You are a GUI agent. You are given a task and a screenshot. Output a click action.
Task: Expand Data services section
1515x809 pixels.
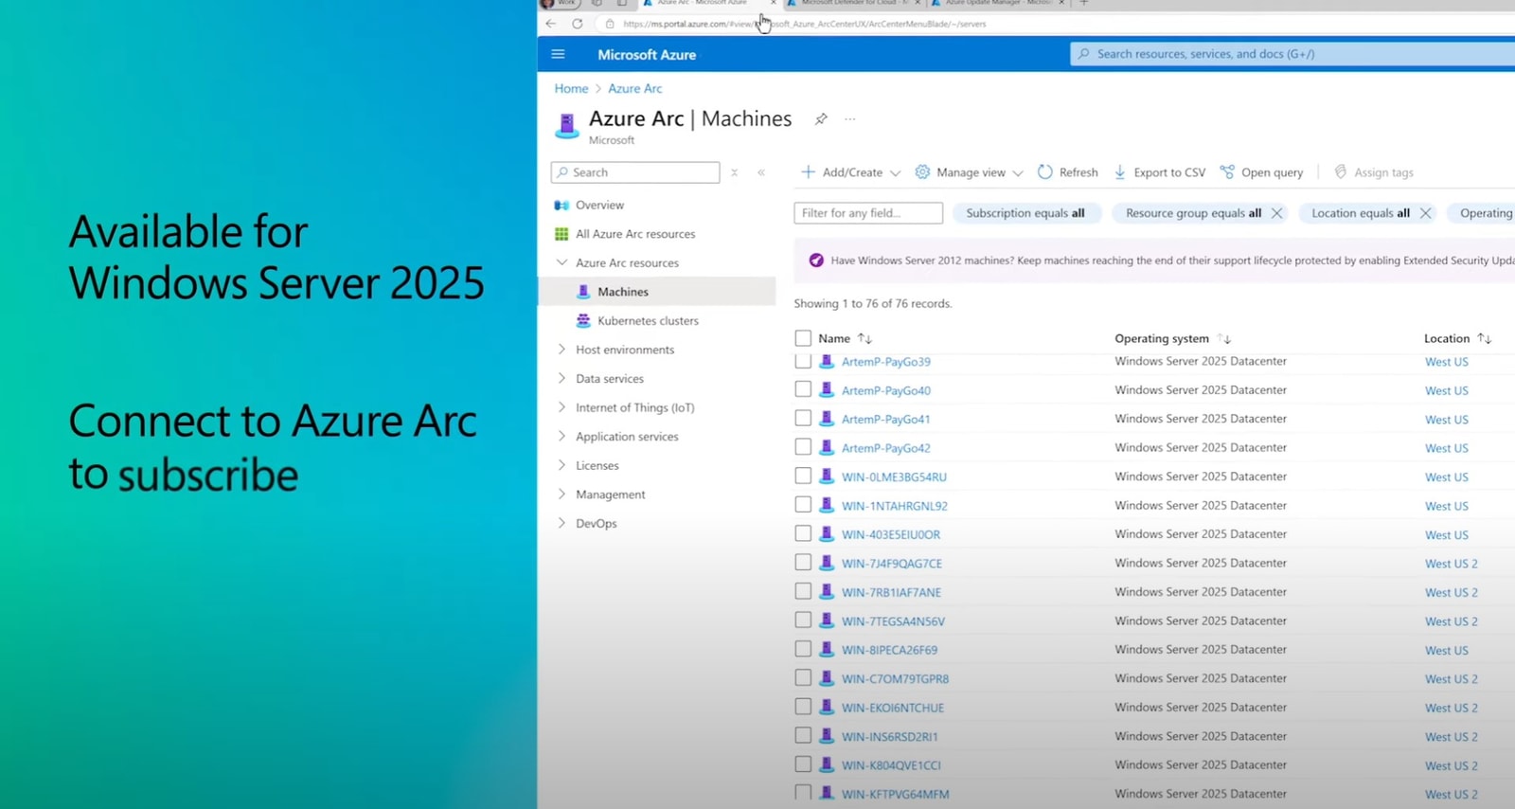point(561,378)
